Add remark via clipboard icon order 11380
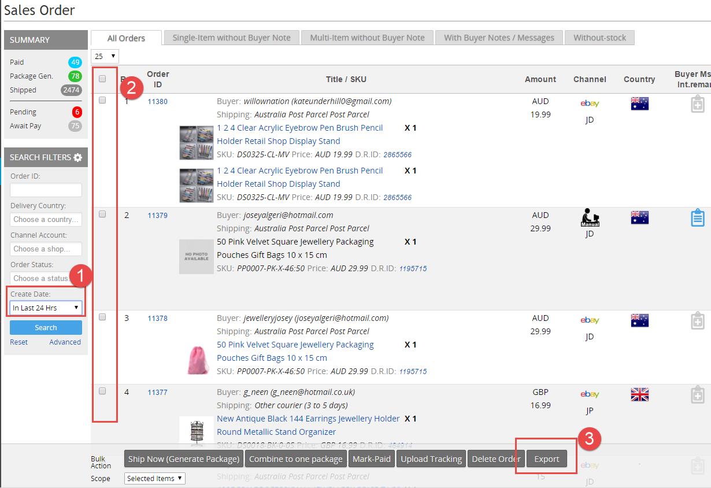 click(x=698, y=104)
